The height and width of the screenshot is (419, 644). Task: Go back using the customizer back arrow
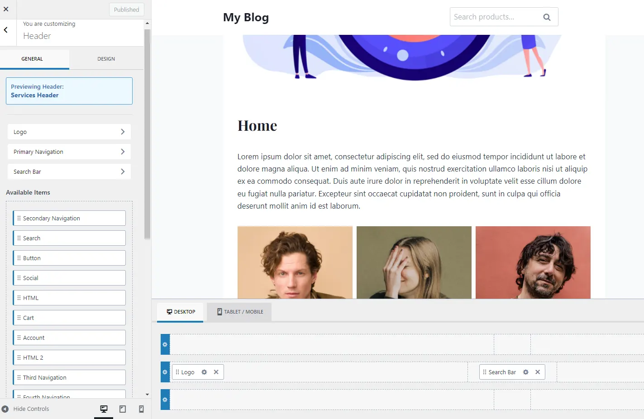pos(6,29)
